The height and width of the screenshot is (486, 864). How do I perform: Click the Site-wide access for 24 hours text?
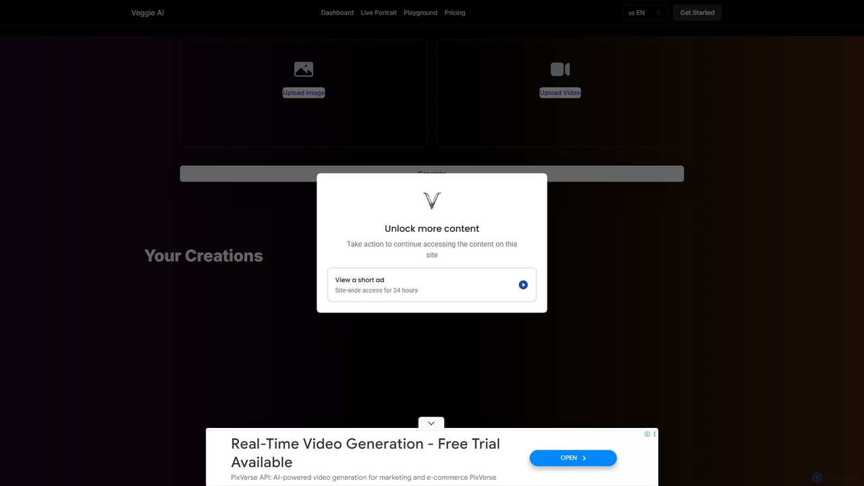pyautogui.click(x=377, y=290)
